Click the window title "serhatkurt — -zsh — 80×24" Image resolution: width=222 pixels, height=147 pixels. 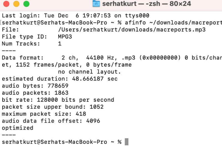(147, 4)
